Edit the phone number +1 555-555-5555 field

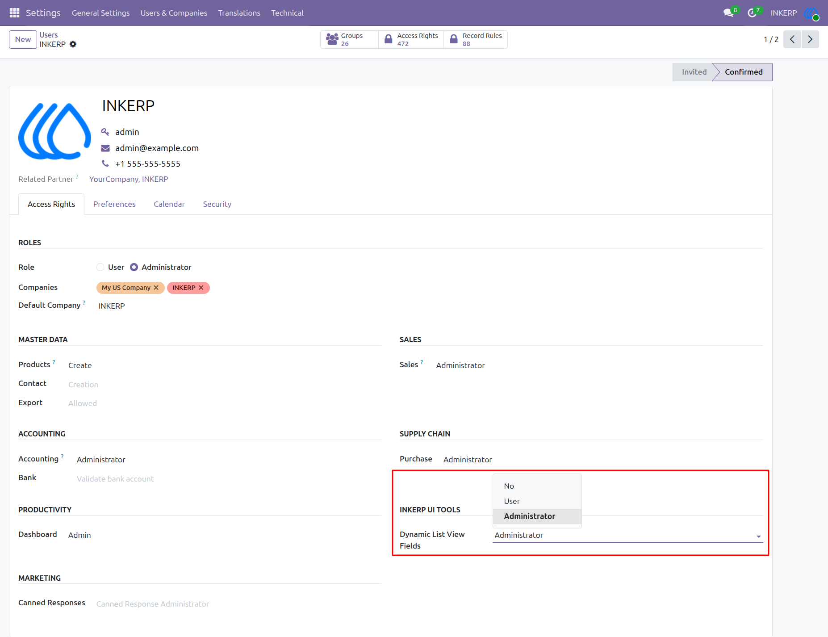tap(148, 163)
